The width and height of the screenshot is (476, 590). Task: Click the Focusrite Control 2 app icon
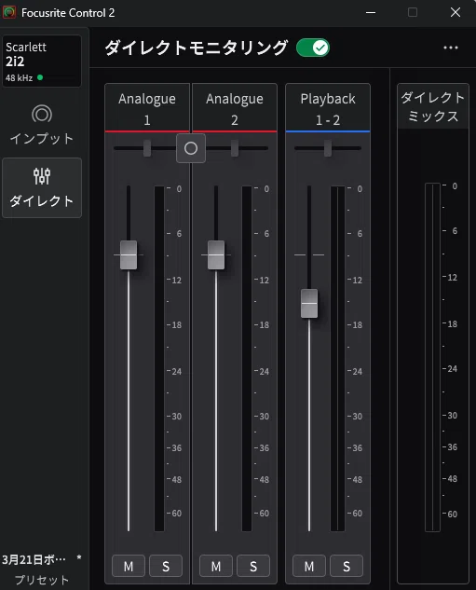[9, 12]
